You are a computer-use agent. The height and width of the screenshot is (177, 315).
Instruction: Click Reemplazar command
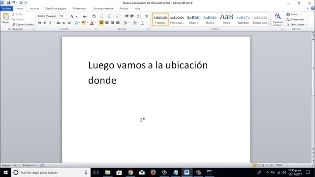point(295,20)
